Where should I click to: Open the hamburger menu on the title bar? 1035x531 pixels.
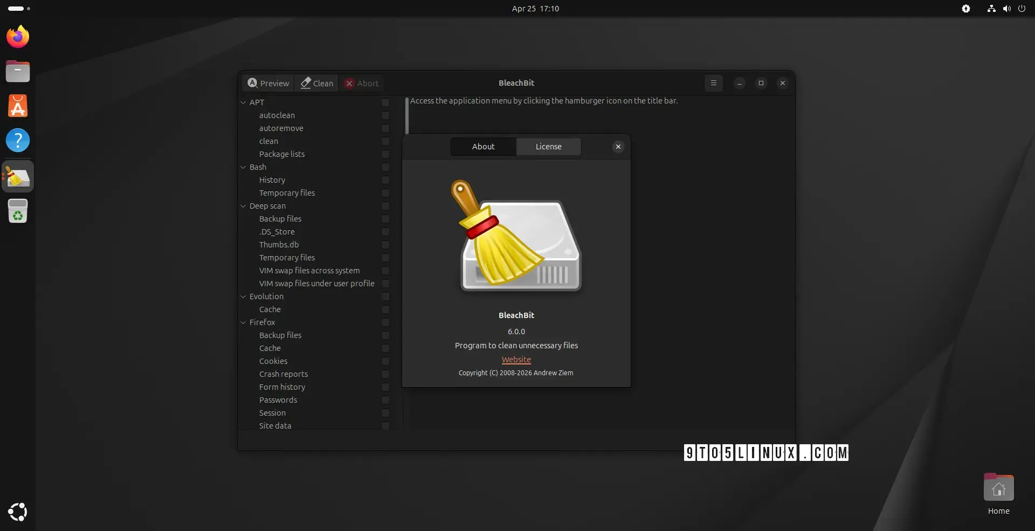click(713, 83)
